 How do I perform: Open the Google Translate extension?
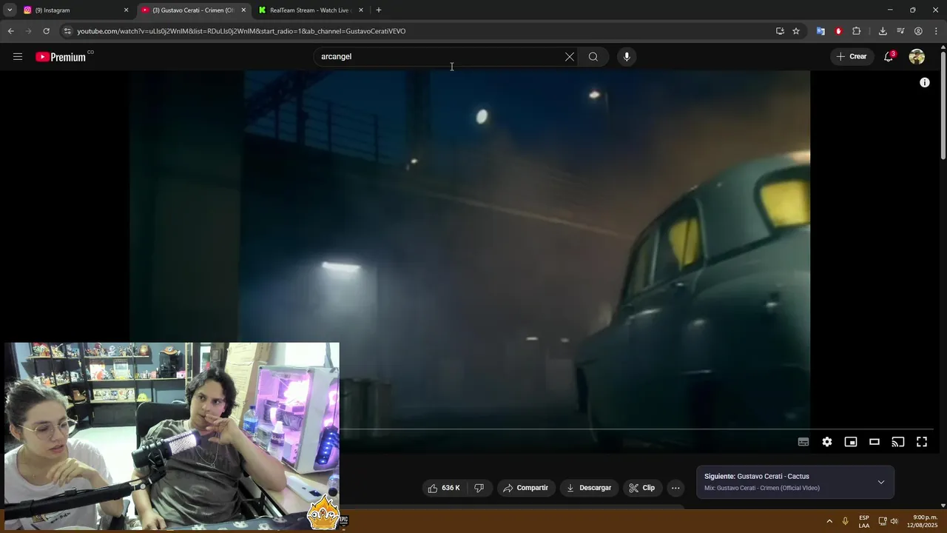click(820, 31)
